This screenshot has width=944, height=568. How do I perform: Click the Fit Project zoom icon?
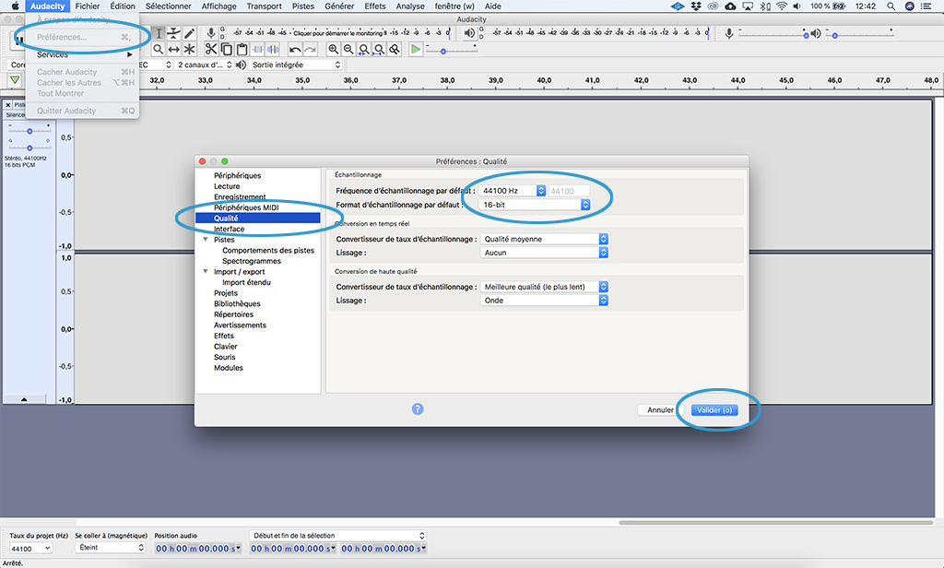point(379,50)
